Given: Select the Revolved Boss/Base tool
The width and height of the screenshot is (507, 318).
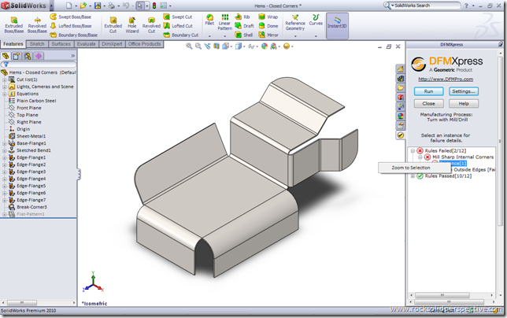Looking at the screenshot, I should (37, 25).
